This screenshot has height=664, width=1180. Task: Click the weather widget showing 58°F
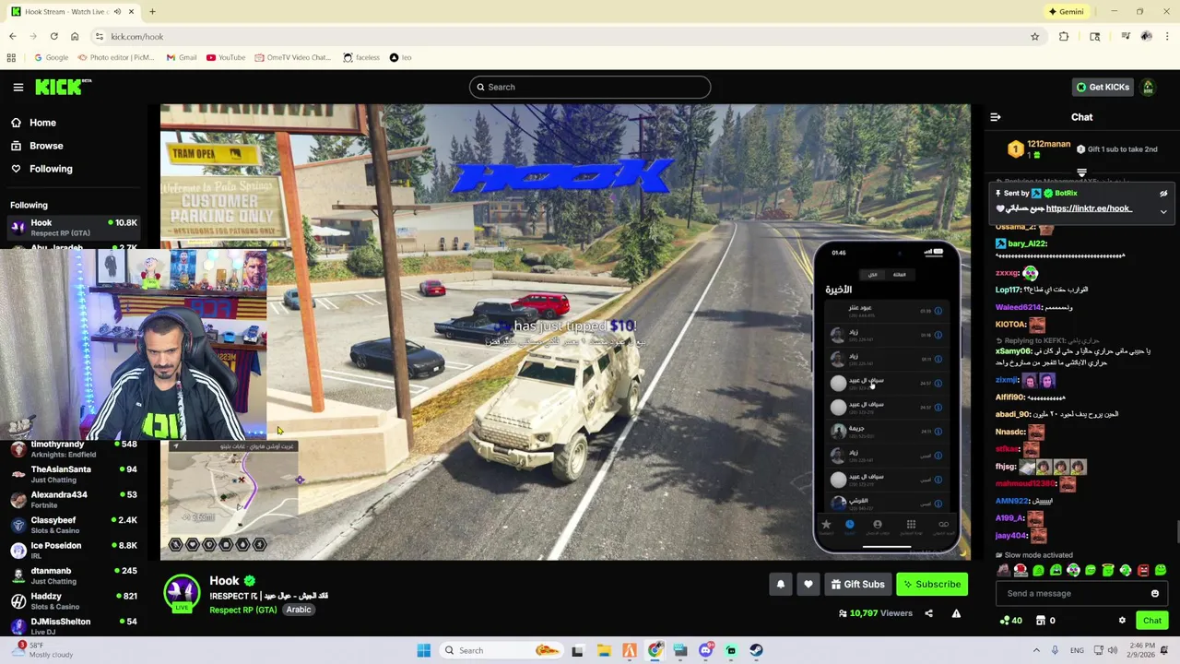pyautogui.click(x=41, y=650)
